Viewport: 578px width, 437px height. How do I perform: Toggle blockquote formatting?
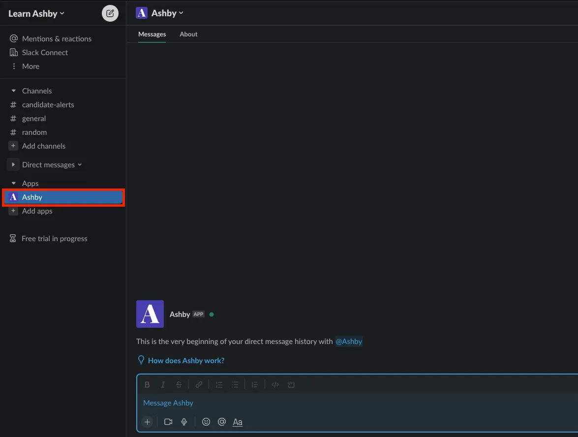click(x=255, y=385)
